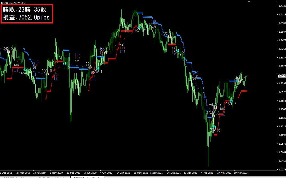The image size is (286, 178).
Task: Click the 1.3472 price scale value
Action: (x=282, y=40)
